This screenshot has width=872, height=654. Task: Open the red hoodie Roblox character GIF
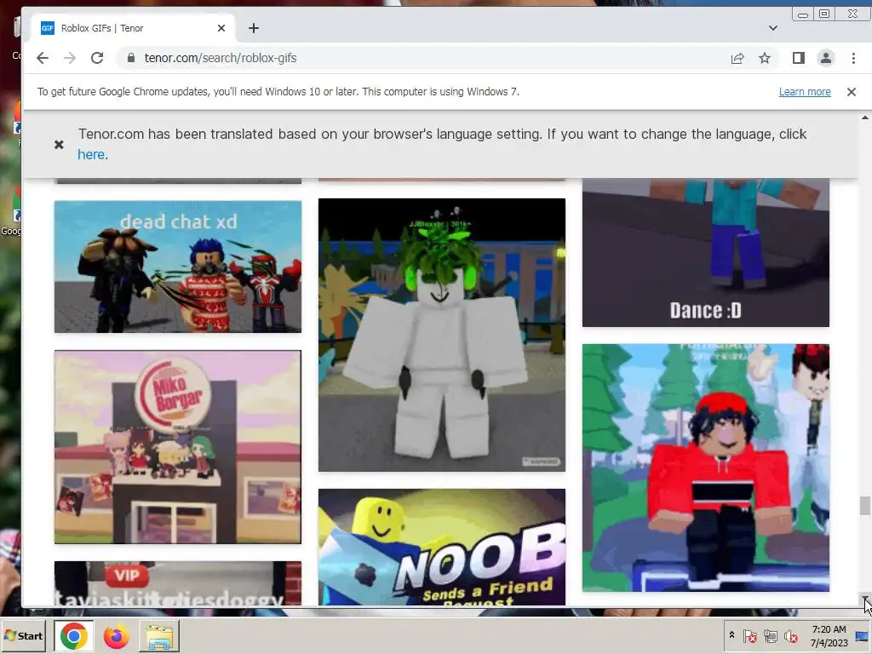point(706,468)
